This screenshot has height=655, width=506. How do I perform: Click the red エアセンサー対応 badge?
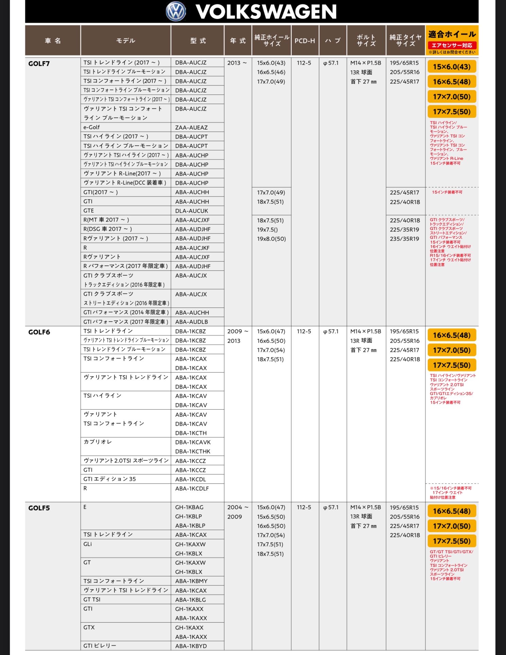452,45
